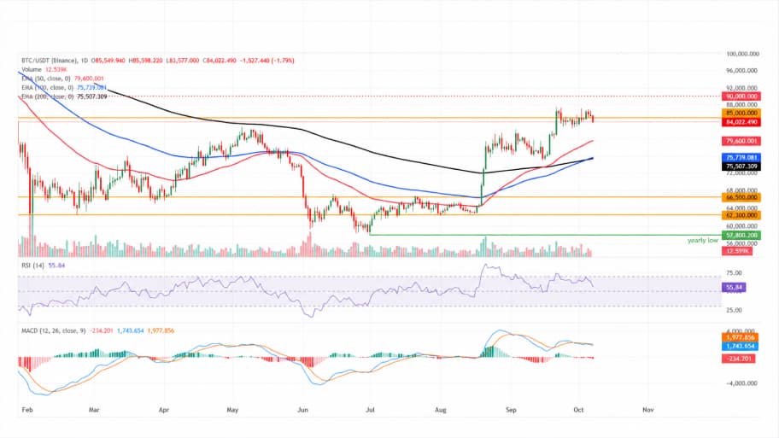Click the Oct label on time axis
Viewport: 779px width, 438px height.
578,410
